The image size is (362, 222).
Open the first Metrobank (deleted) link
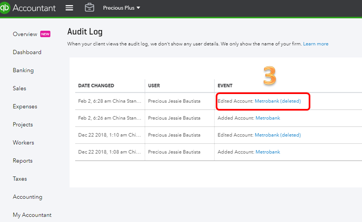click(278, 101)
